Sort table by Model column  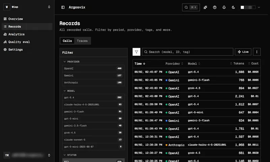tap(194, 64)
